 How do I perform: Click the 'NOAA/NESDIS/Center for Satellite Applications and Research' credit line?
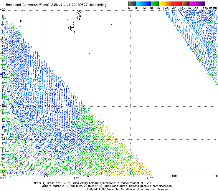click(127, 189)
